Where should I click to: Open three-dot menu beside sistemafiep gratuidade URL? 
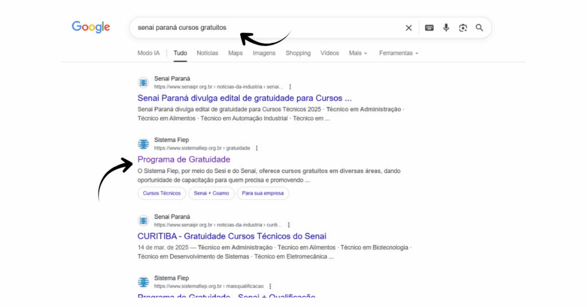(257, 148)
